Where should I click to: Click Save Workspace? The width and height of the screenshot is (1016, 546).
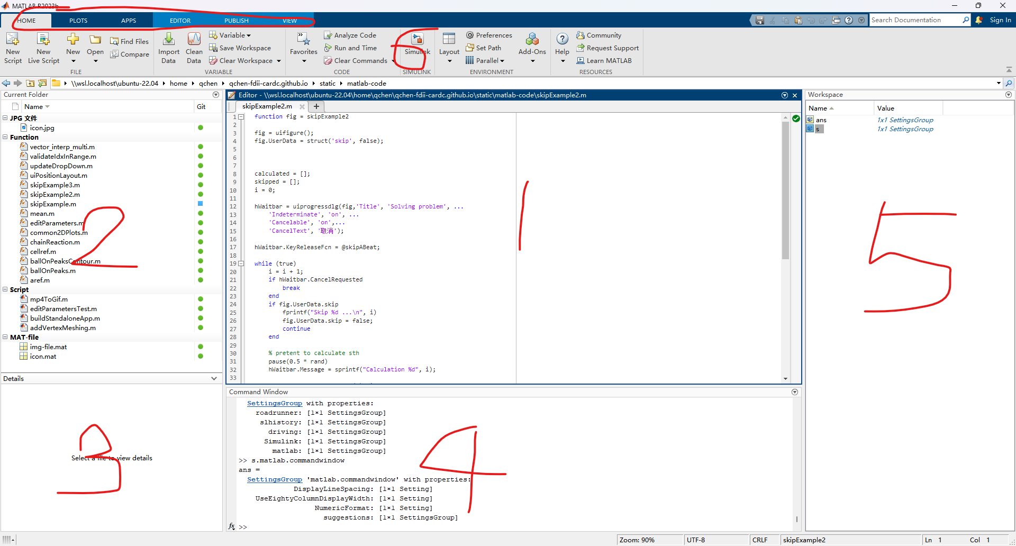(x=240, y=48)
